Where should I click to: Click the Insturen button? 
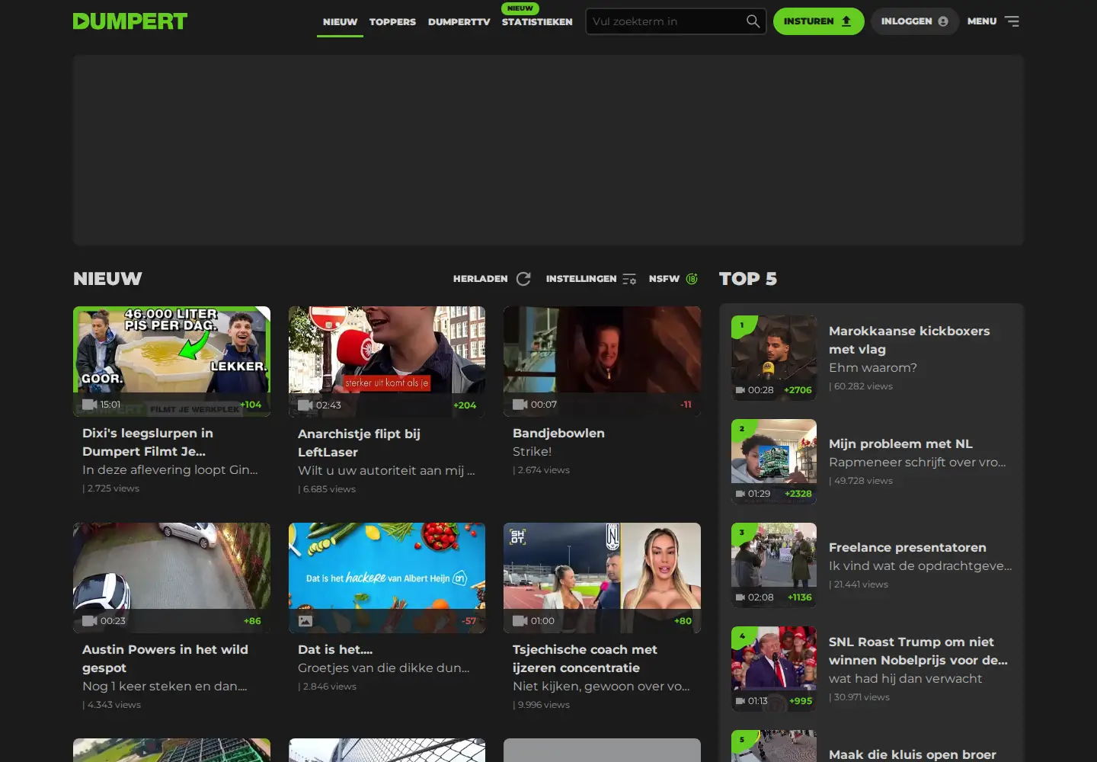pos(819,21)
